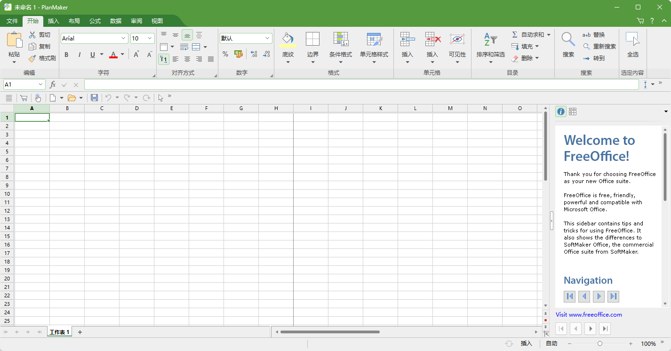Click the 全选 select all icon
The width and height of the screenshot is (671, 351).
pyautogui.click(x=633, y=39)
